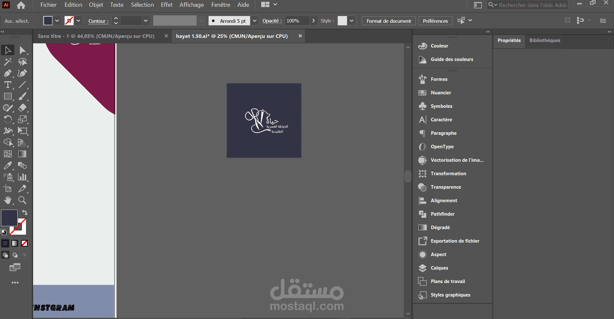Set paint mode to Gradient
Image resolution: width=614 pixels, height=319 pixels.
point(15,243)
